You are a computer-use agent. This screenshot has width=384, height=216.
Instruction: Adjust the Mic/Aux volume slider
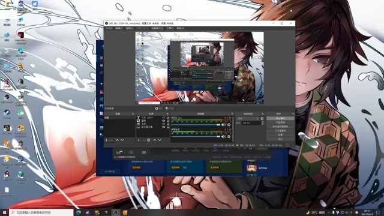click(x=196, y=125)
